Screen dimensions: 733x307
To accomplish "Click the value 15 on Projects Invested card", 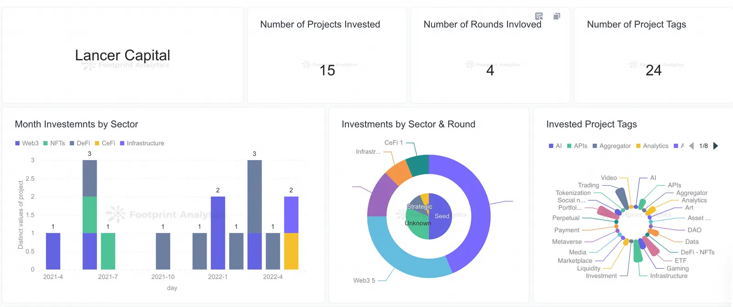I will (x=327, y=70).
